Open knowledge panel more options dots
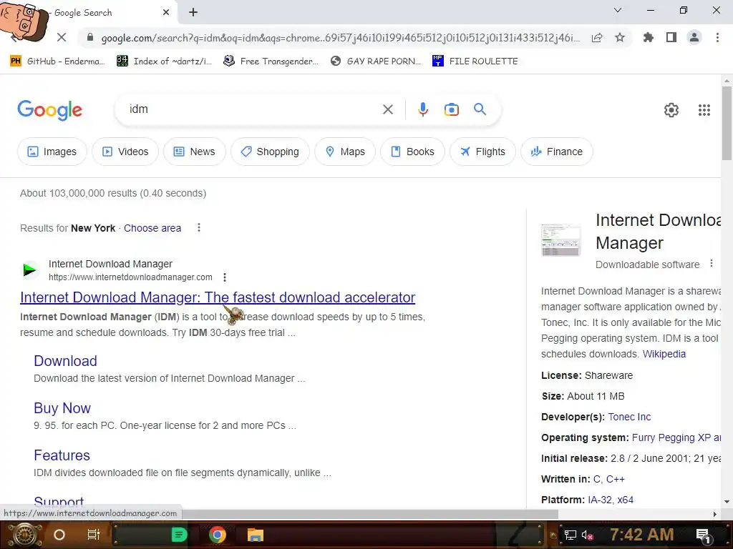 (711, 263)
